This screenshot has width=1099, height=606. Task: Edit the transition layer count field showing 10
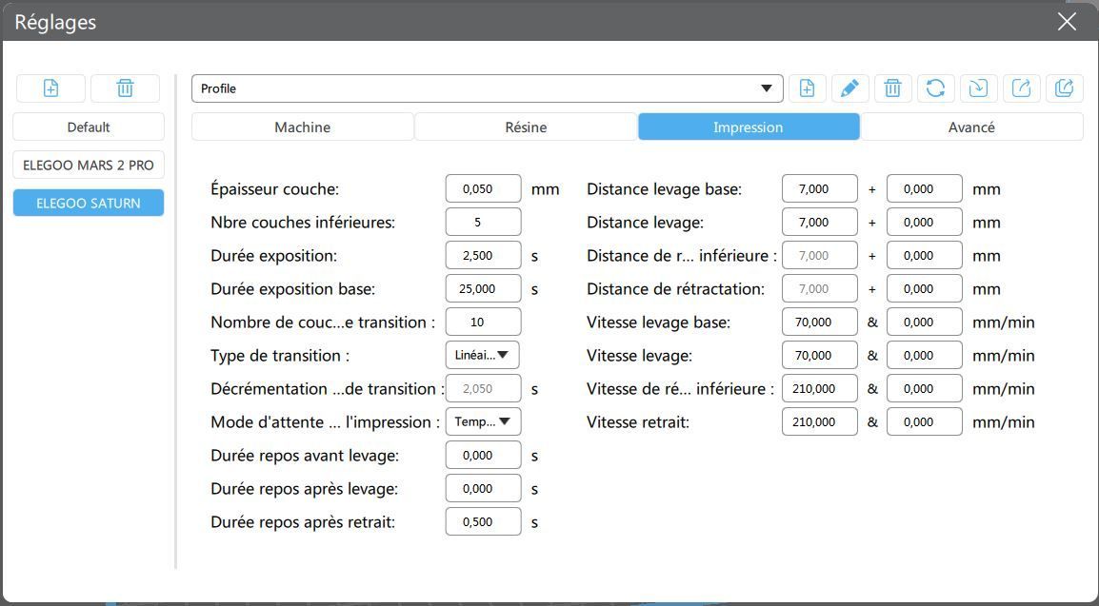[x=483, y=322]
